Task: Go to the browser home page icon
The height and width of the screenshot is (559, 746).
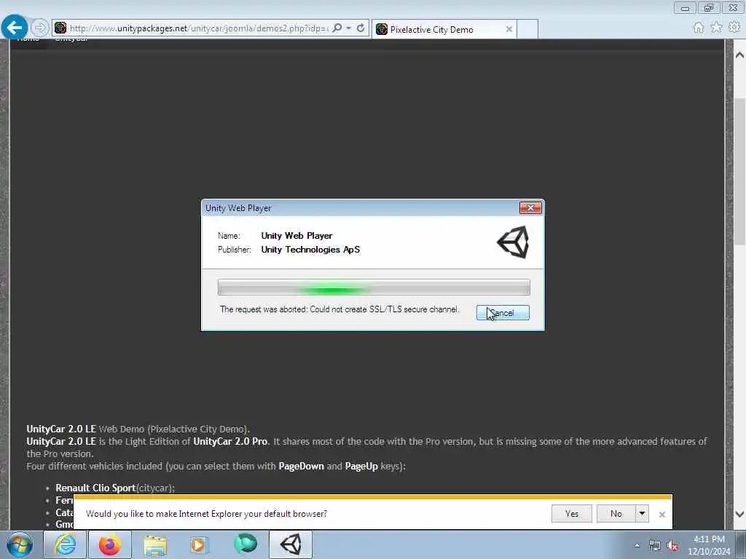Action: coord(699,28)
